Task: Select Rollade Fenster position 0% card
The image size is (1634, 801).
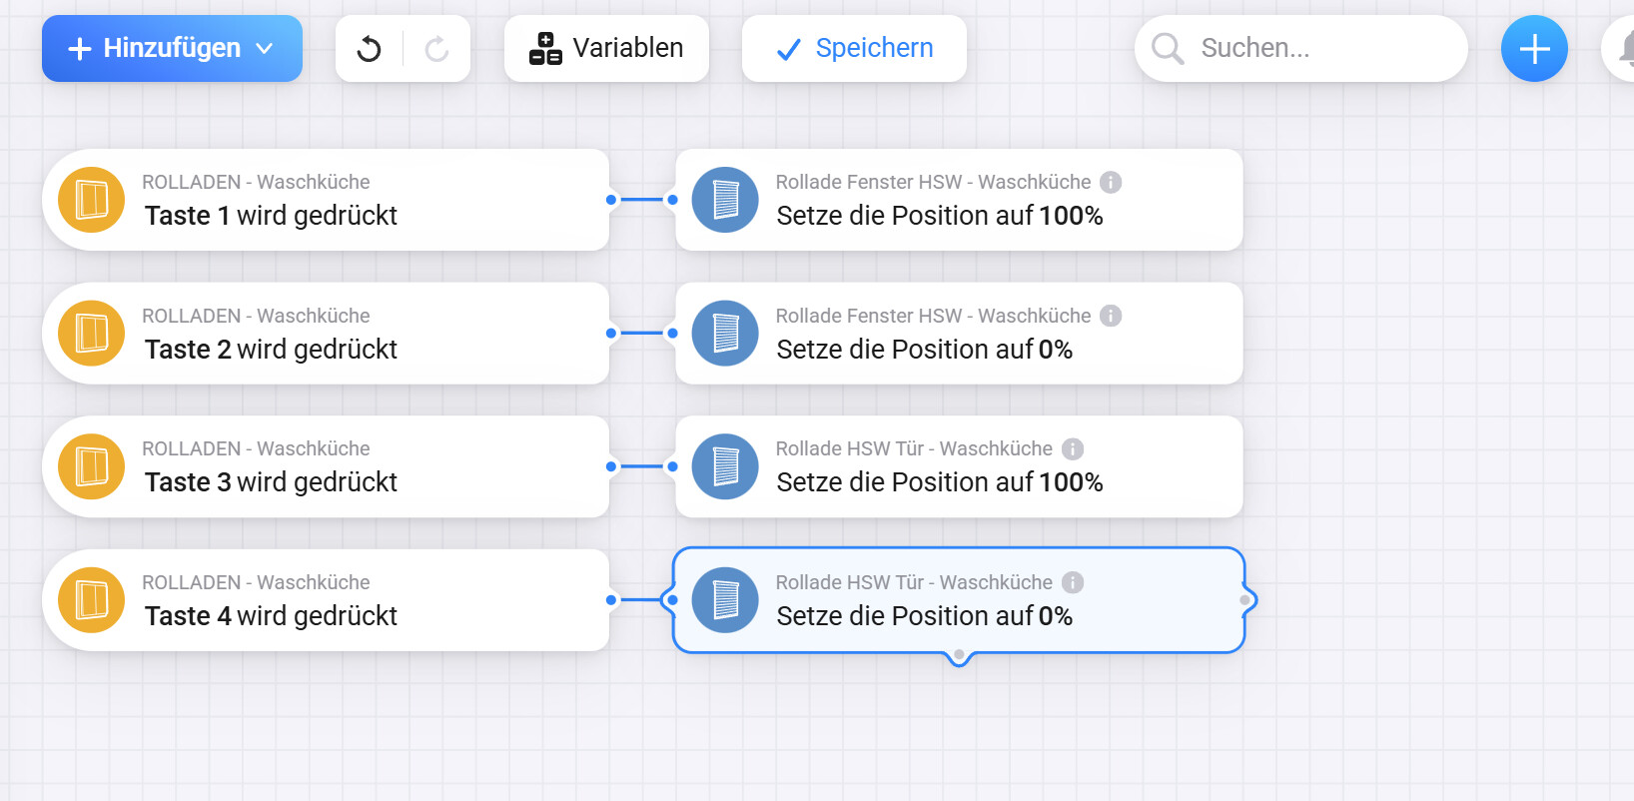Action: coord(959,334)
